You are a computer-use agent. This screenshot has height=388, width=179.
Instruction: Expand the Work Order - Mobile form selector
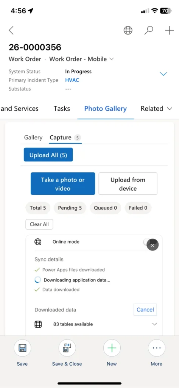[112, 59]
